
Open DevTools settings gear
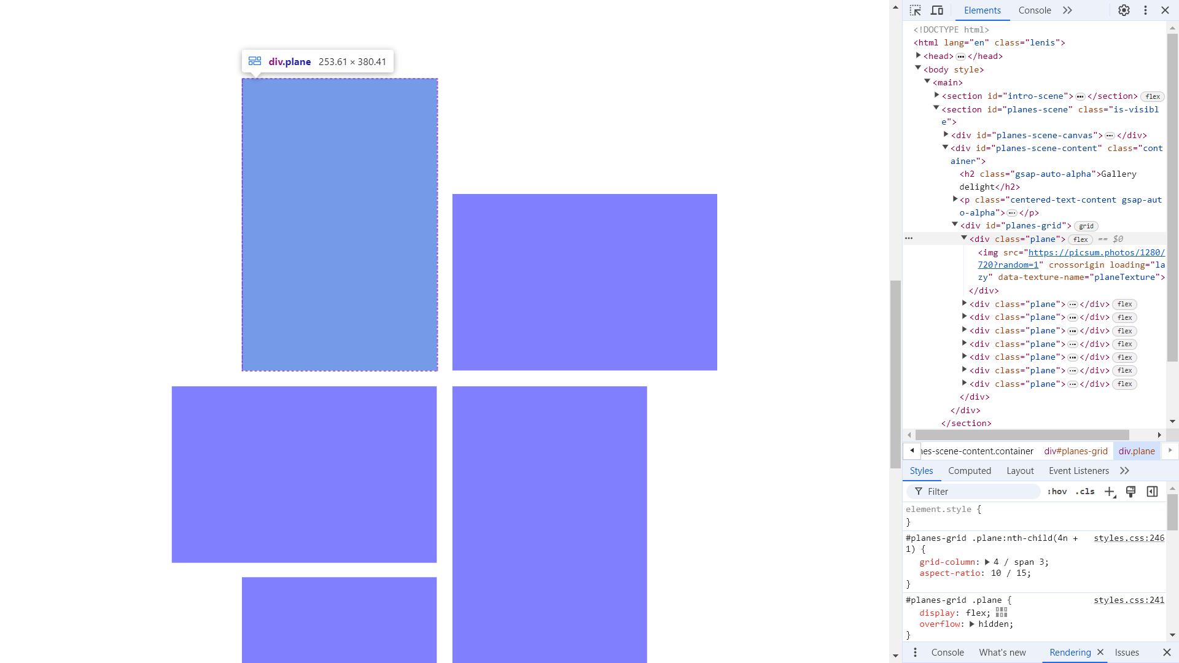(1124, 10)
